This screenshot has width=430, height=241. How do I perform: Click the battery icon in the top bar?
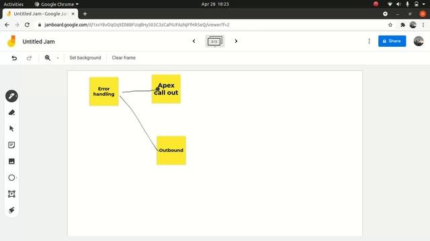[417, 4]
